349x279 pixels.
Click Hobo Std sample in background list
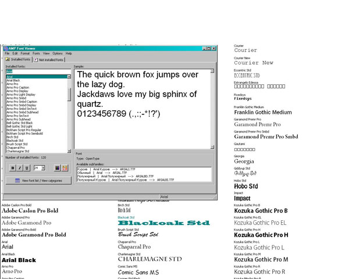pos(246,186)
